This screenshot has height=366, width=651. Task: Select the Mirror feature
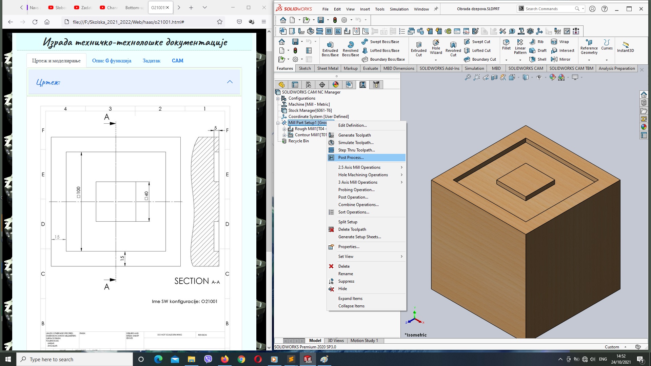click(561, 59)
